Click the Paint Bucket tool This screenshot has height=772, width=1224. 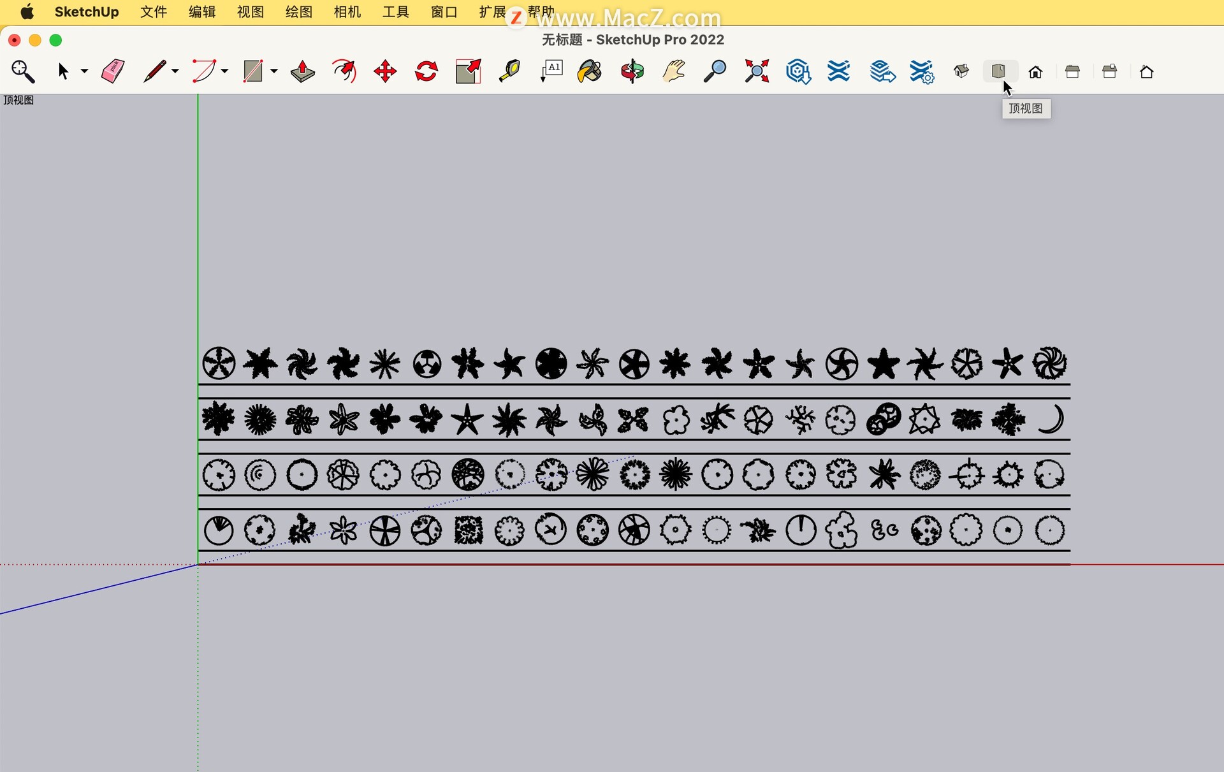click(591, 70)
